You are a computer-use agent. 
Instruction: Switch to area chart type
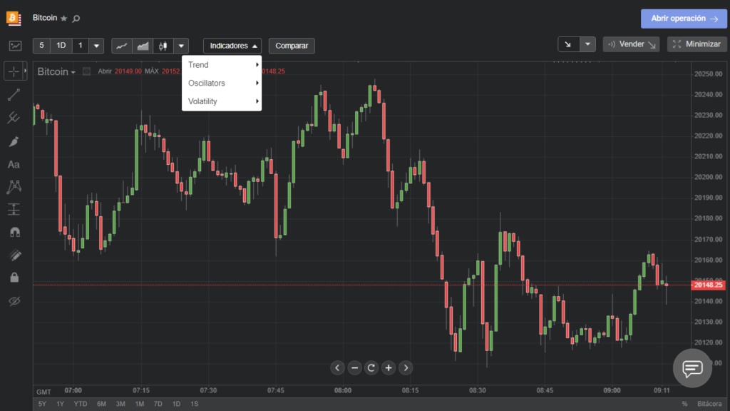[143, 46]
